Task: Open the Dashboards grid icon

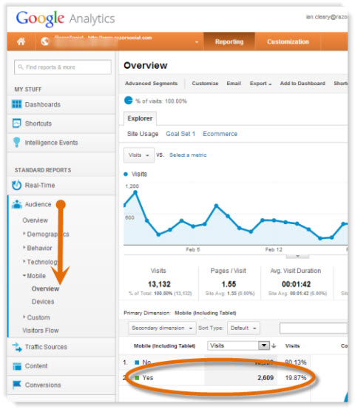Action: click(x=17, y=104)
